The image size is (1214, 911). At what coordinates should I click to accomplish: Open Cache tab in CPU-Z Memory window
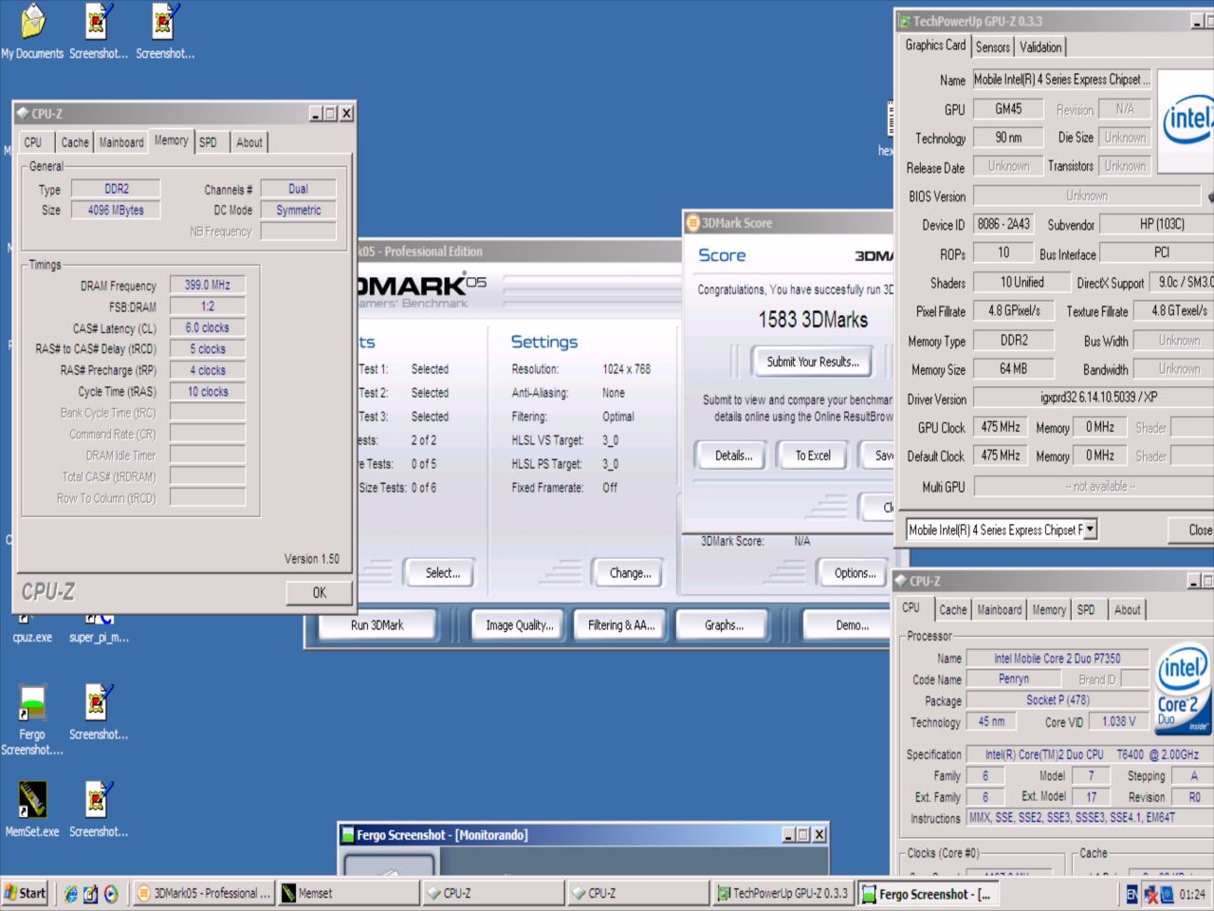(75, 142)
